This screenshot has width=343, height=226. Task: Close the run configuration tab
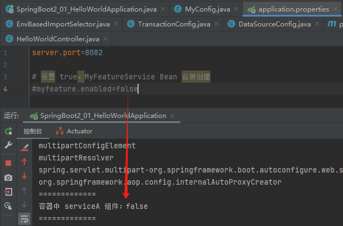[172, 116]
